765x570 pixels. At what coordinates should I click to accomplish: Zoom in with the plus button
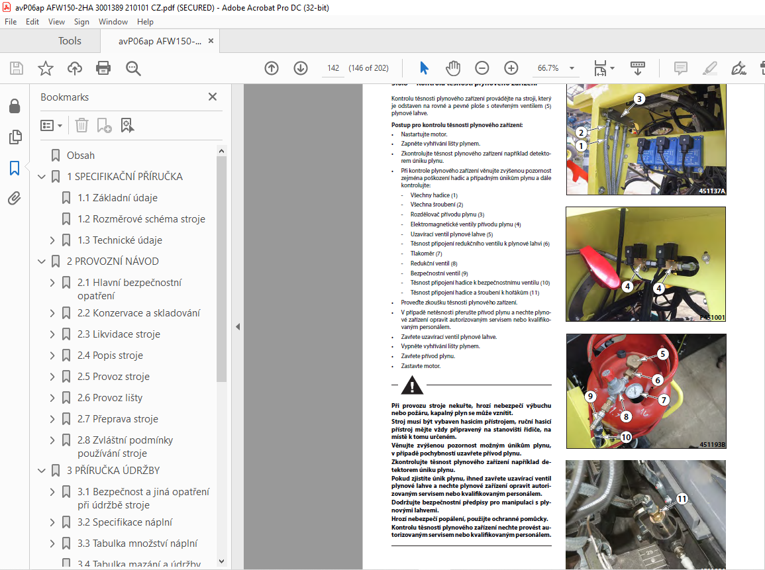pos(511,68)
